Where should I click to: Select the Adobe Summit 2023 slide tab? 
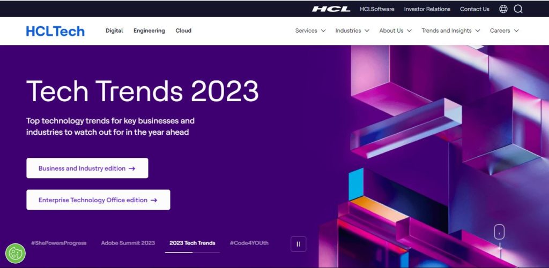point(128,243)
